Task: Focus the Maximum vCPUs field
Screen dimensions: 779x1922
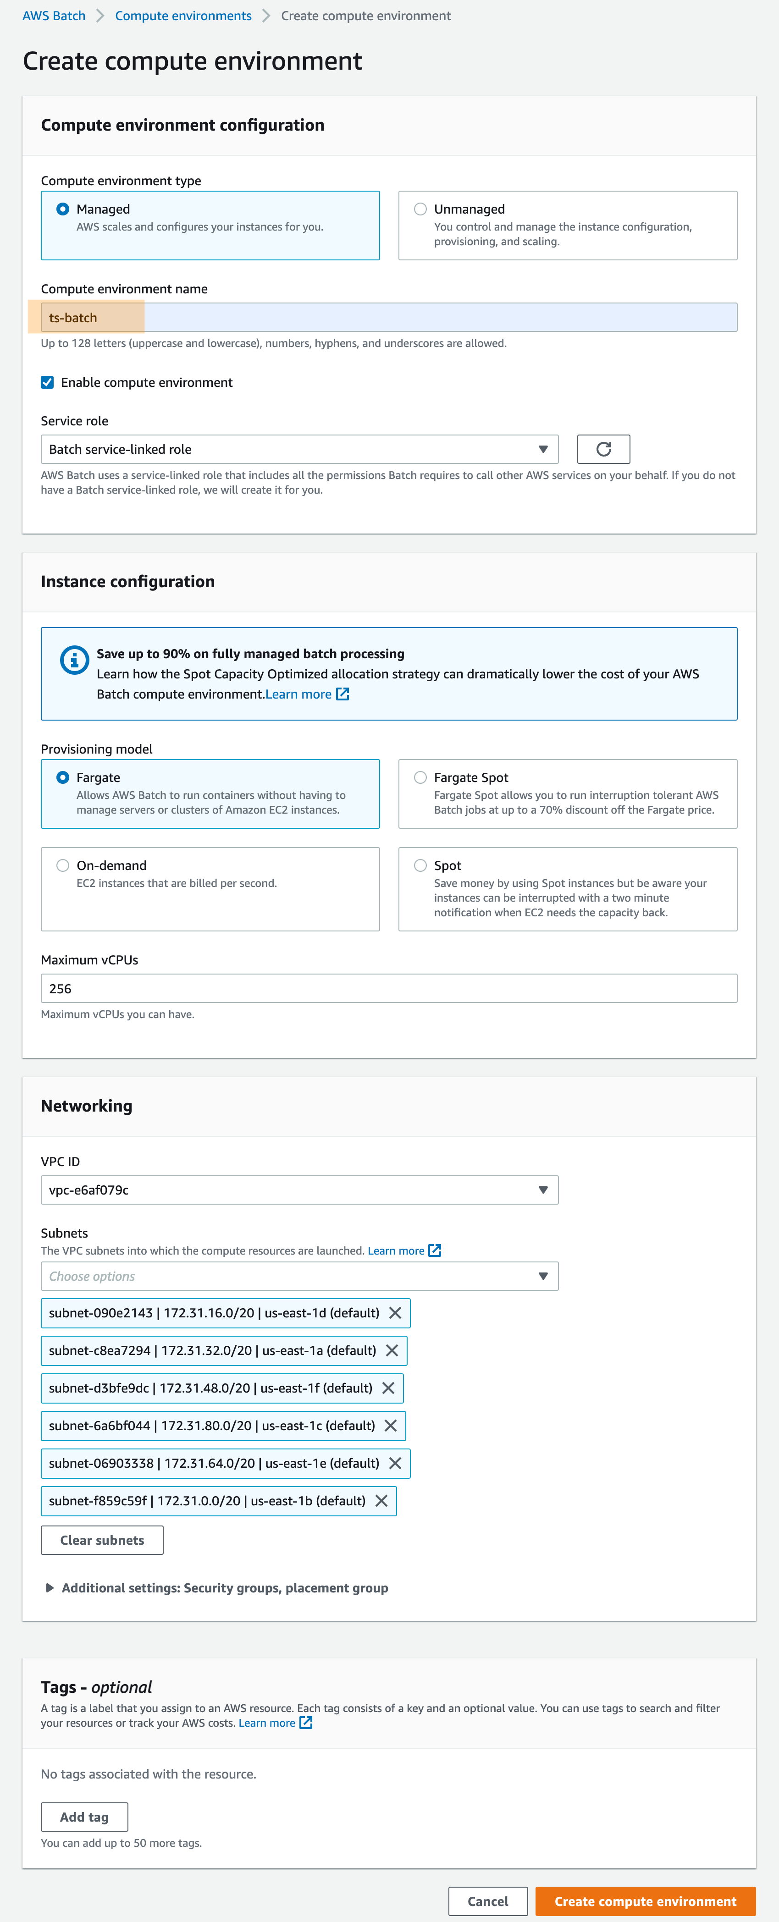Action: click(x=389, y=989)
